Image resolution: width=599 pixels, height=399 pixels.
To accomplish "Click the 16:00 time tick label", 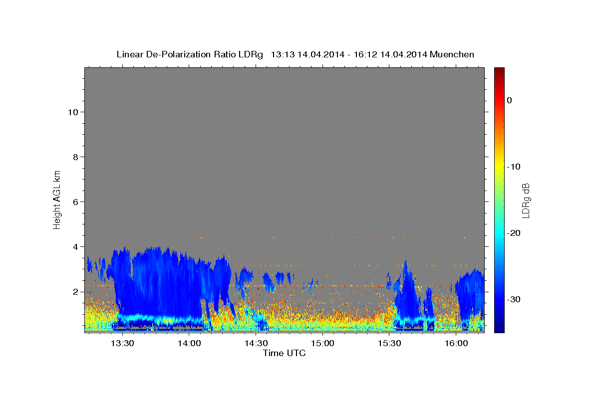I will tap(456, 344).
